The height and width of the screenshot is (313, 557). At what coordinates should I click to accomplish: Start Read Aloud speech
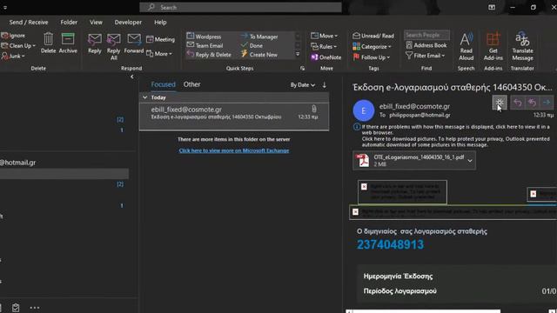click(x=466, y=46)
